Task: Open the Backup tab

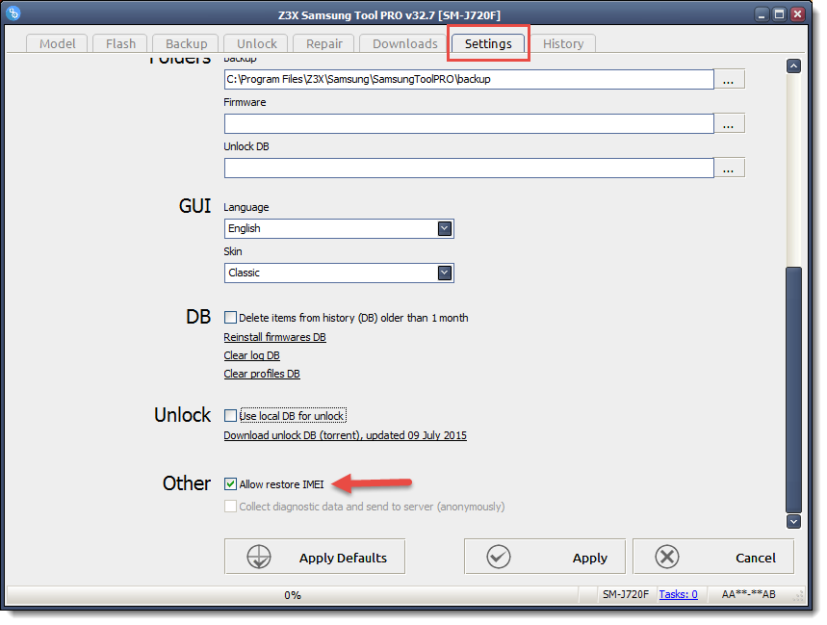Action: (186, 43)
